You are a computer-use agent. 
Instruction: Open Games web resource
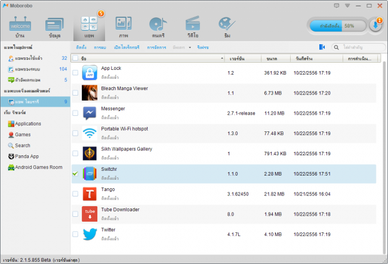(19, 134)
